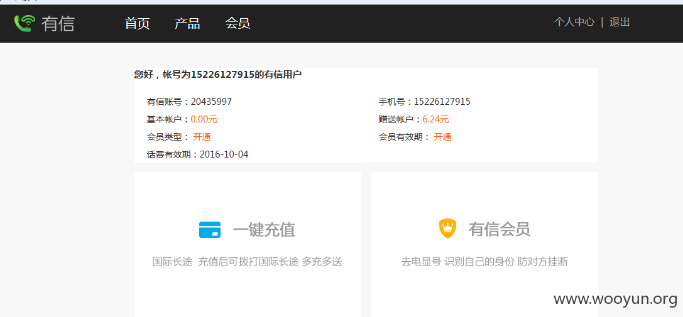The image size is (683, 317).
Task: Click the 有信 green phone logo icon
Action: coord(25,23)
